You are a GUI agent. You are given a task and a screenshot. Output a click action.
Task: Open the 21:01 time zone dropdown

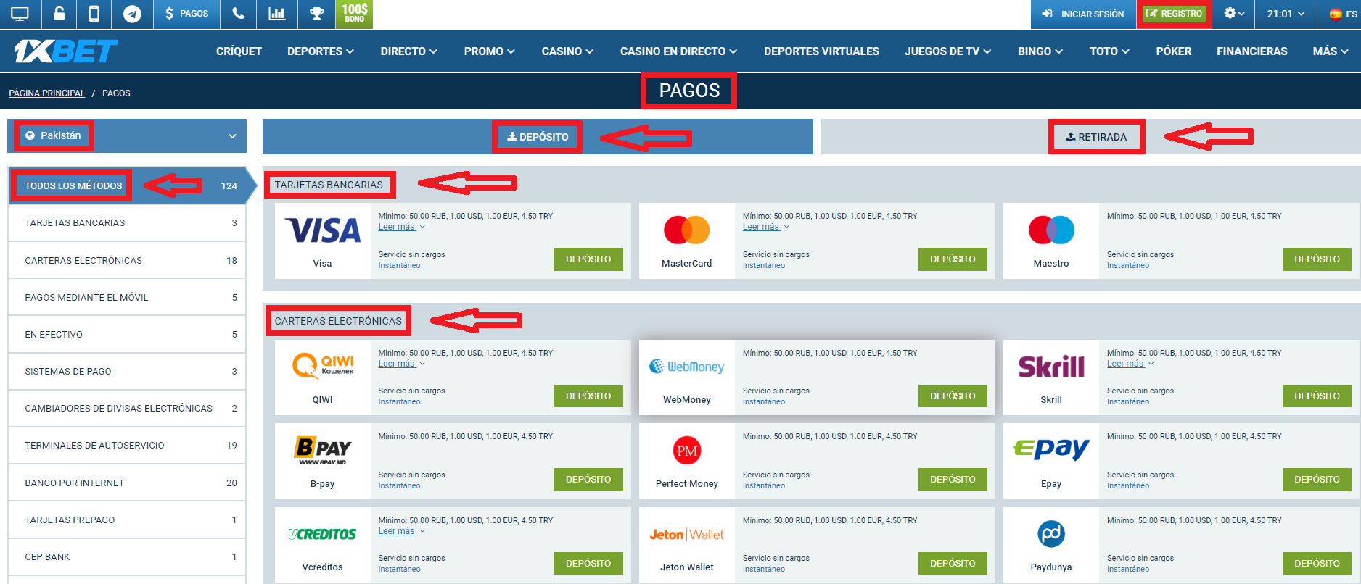click(1286, 14)
